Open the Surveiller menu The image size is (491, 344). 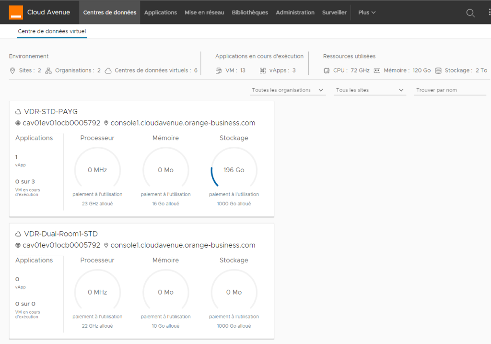(x=334, y=12)
